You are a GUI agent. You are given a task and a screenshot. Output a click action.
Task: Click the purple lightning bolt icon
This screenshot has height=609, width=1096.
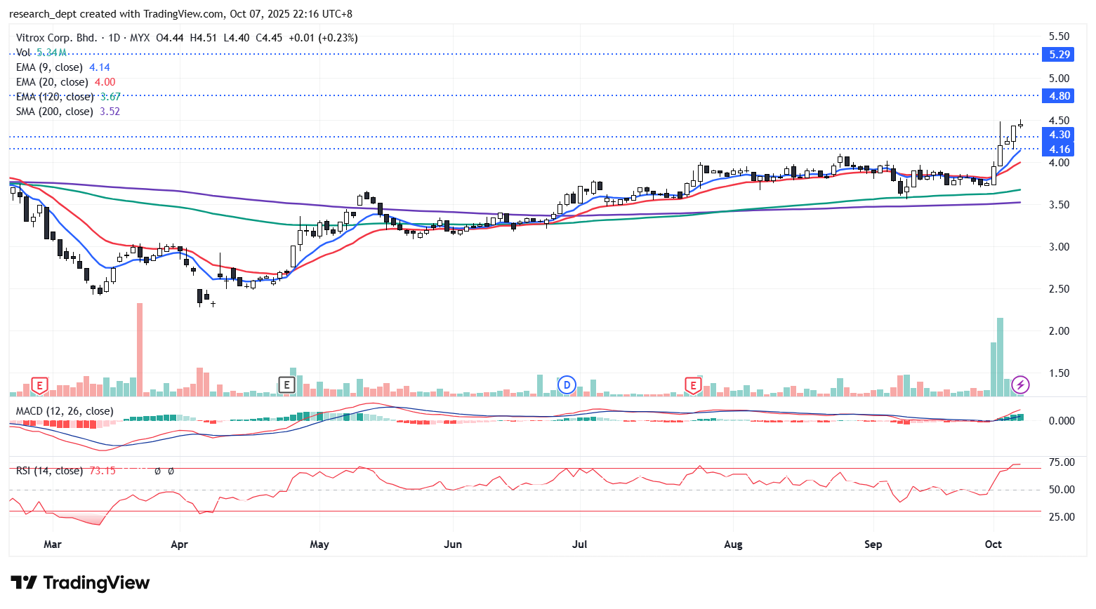click(1020, 384)
